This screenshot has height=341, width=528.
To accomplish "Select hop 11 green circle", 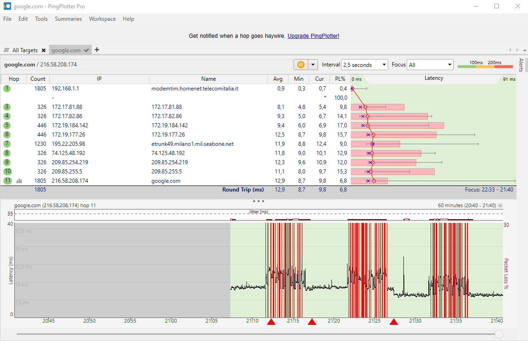I will [7, 181].
